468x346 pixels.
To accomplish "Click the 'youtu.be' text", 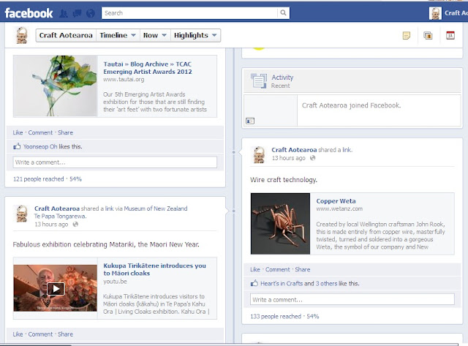I will coord(115,281).
